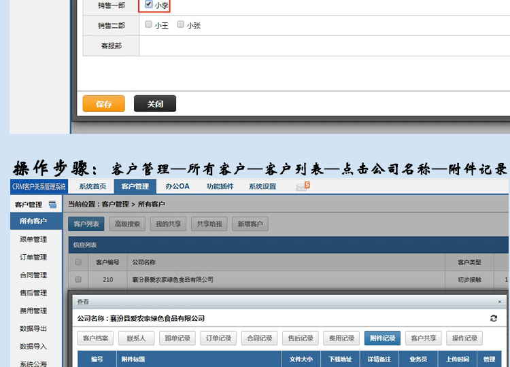Open the 系统首页 menu tab
Image resolution: width=510 pixels, height=367 pixels.
click(92, 186)
